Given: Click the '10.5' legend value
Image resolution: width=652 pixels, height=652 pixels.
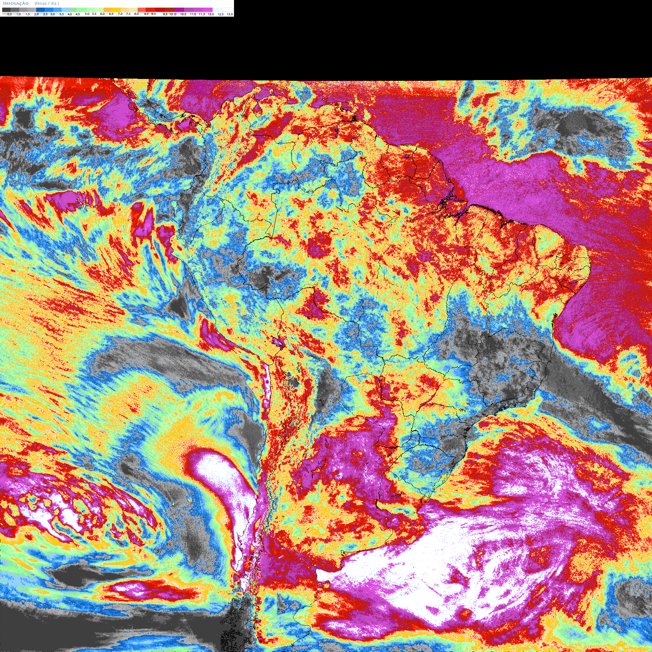Looking at the screenshot, I should pyautogui.click(x=183, y=14).
